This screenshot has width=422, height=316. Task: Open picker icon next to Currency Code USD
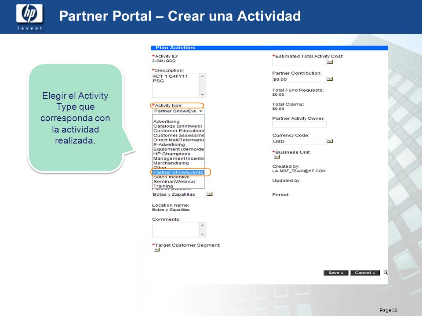330,141
